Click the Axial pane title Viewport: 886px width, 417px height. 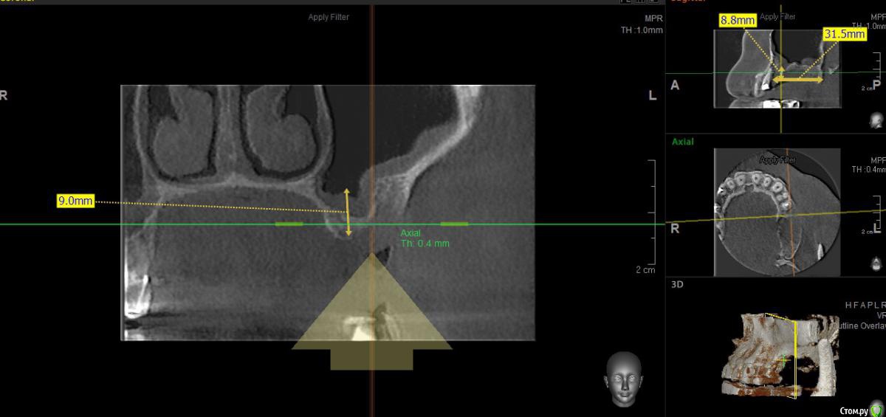pyautogui.click(x=682, y=142)
